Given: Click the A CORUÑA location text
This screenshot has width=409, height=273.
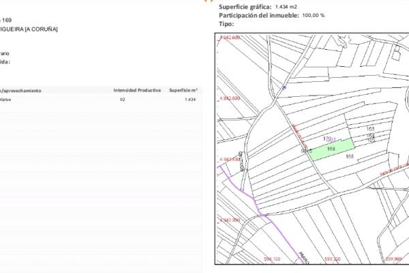Looking at the screenshot, I should pyautogui.click(x=40, y=29).
